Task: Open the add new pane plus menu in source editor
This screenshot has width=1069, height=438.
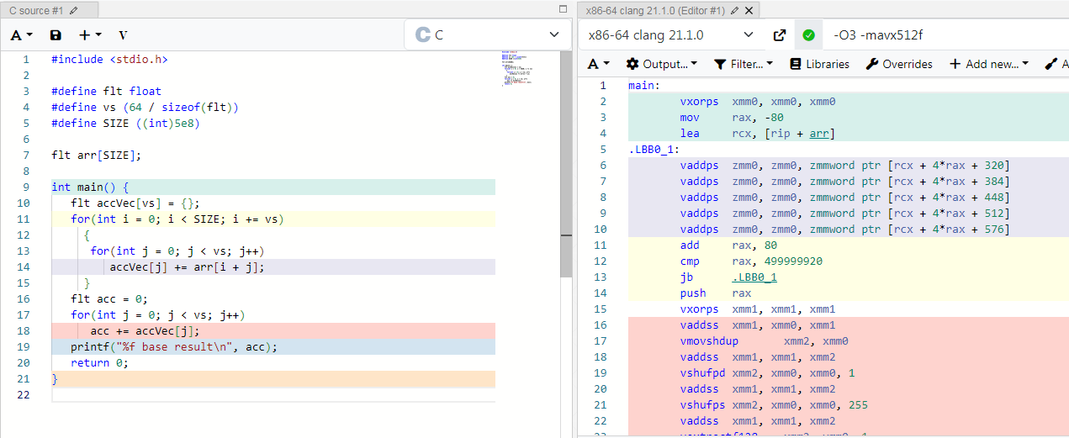Action: (89, 35)
